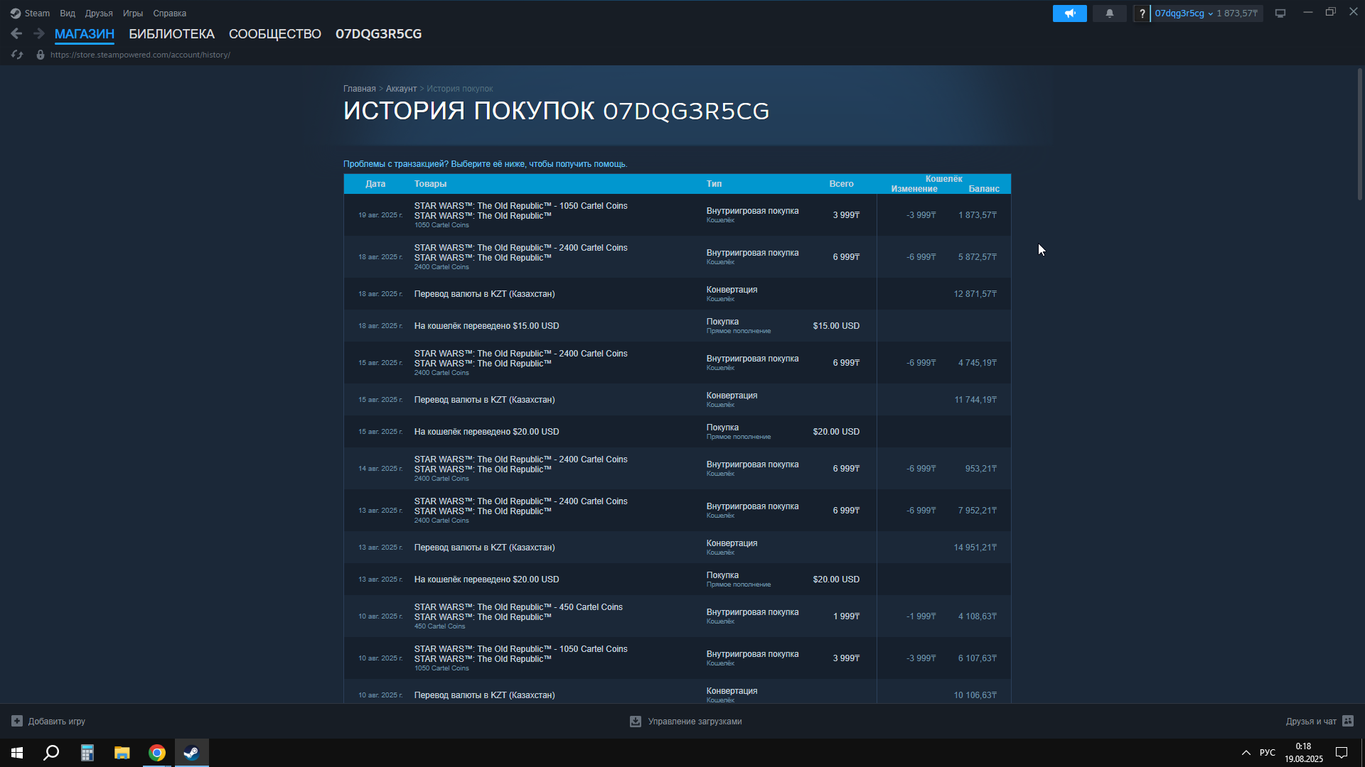Switch to the СООБЩЕСТВО tab
The width and height of the screenshot is (1365, 767).
(275, 34)
